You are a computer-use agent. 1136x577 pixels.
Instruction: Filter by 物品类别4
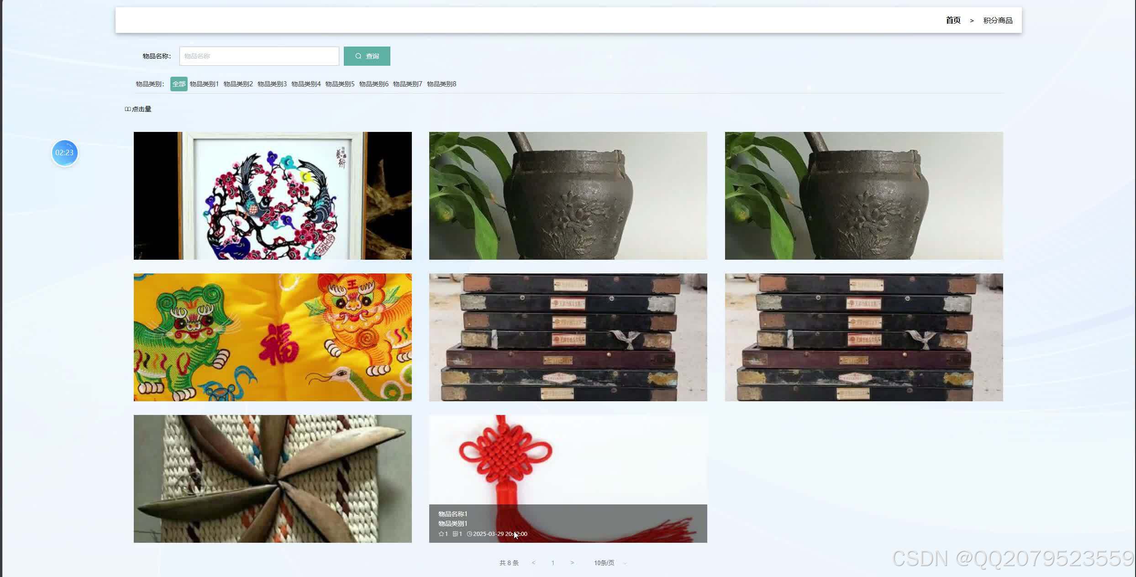[x=306, y=84]
